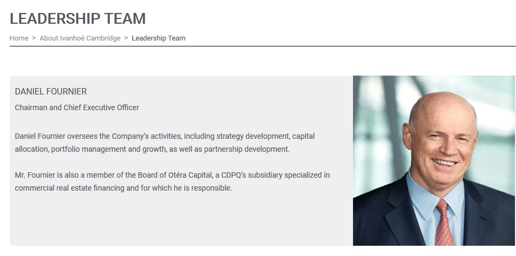Open Daniel Fournier's portrait photo
Screen dimensions: 516x256
click(x=434, y=160)
